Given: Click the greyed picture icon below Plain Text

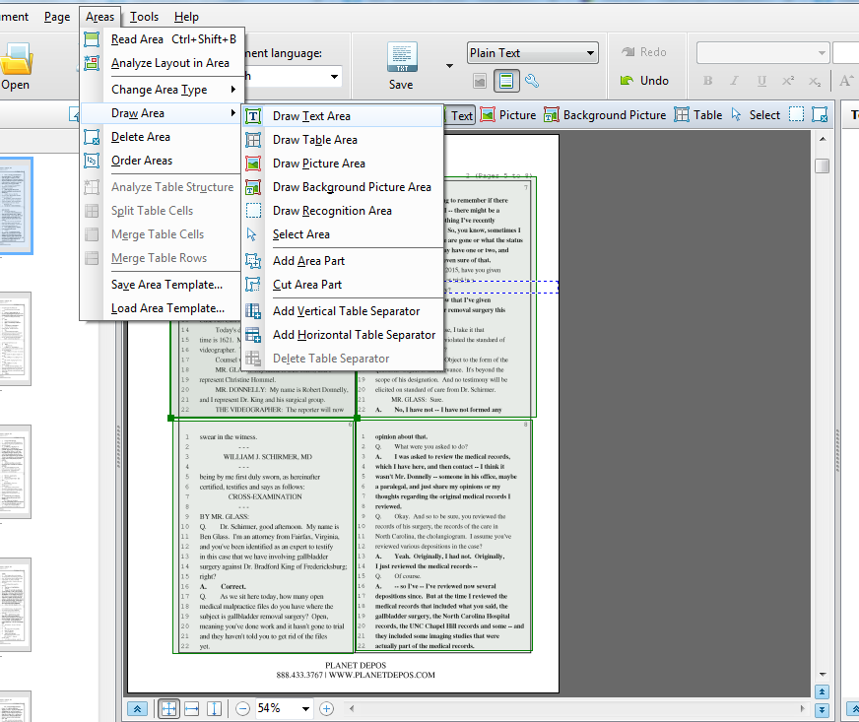Looking at the screenshot, I should [480, 82].
